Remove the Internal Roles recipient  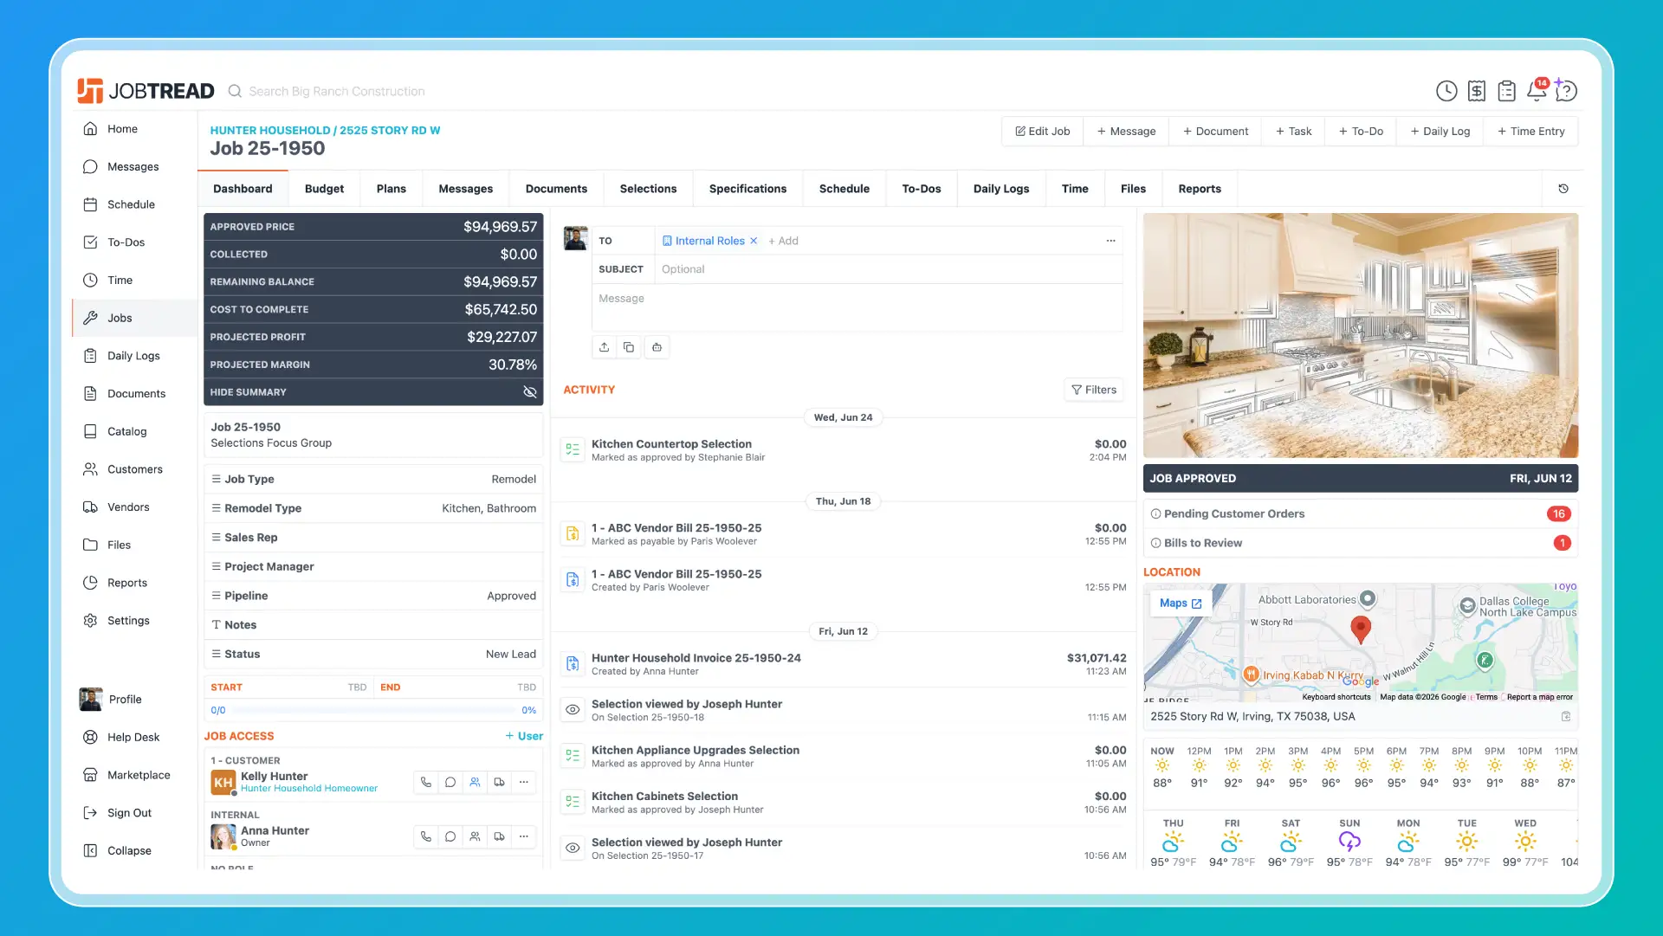coord(754,241)
